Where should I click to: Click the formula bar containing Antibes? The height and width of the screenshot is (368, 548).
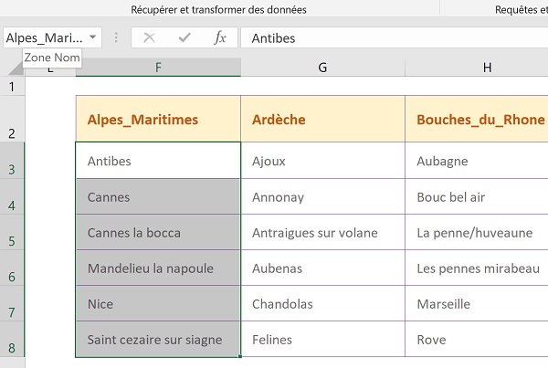[395, 37]
